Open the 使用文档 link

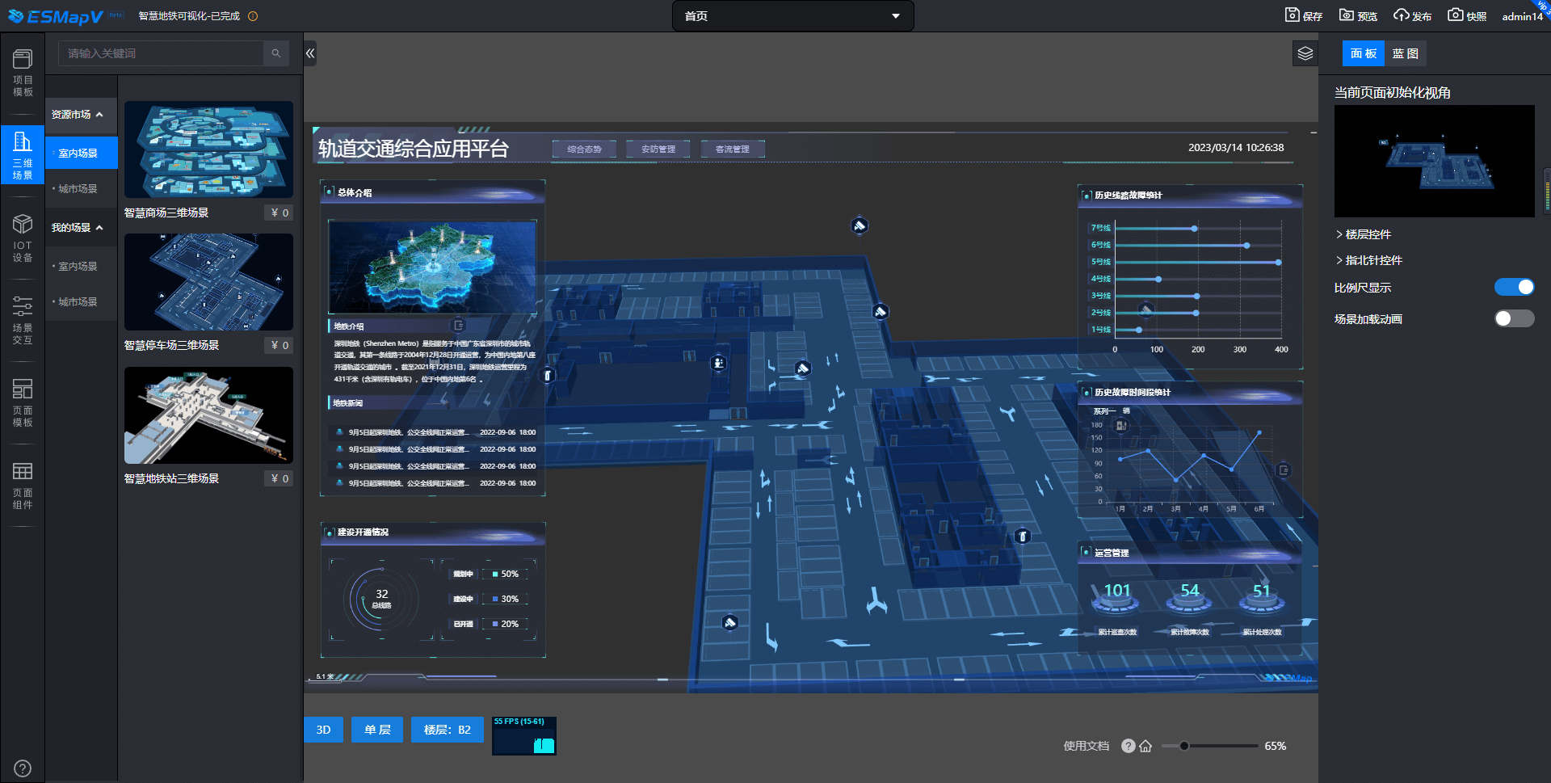(x=1086, y=746)
